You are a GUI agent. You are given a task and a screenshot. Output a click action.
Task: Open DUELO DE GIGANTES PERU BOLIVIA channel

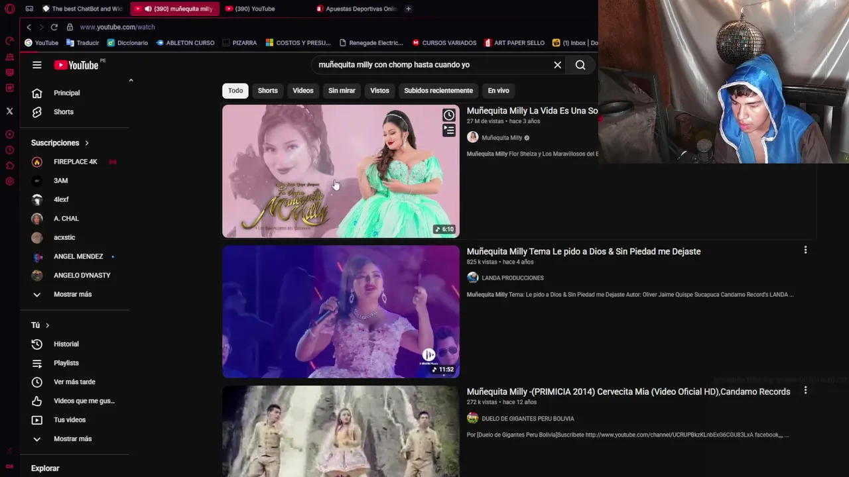528,419
